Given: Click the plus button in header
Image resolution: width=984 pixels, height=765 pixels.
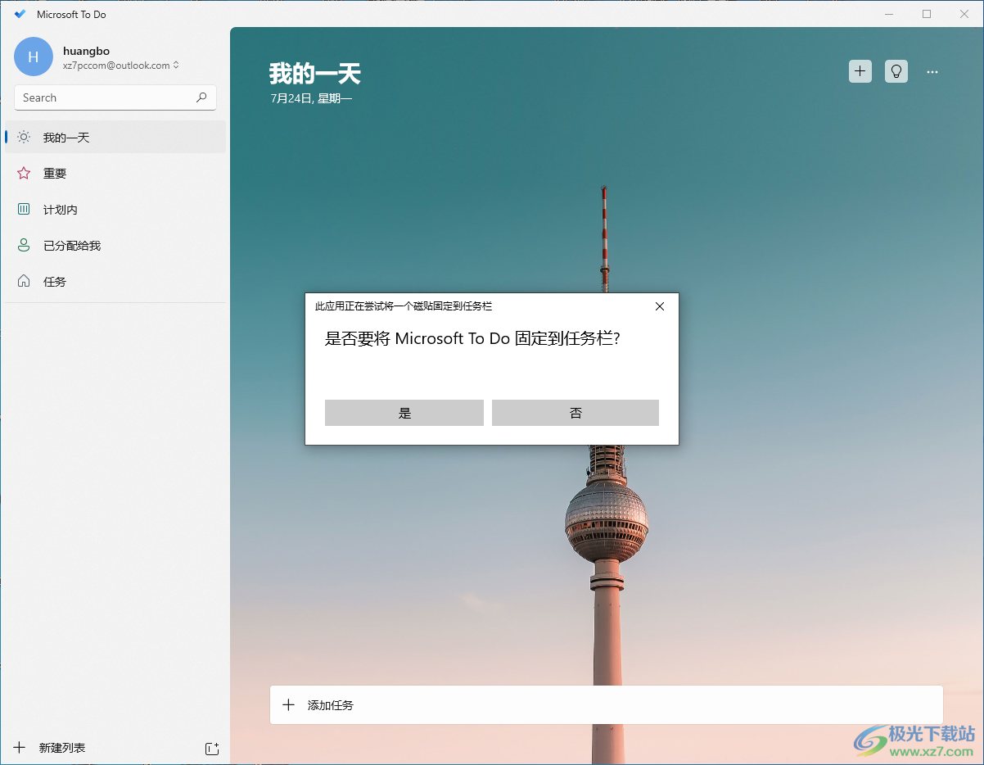Looking at the screenshot, I should coord(860,71).
